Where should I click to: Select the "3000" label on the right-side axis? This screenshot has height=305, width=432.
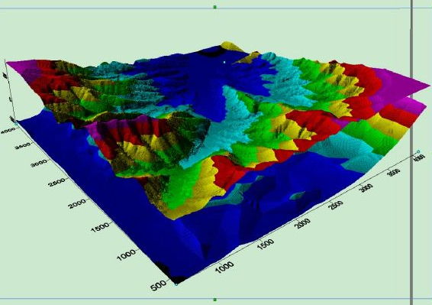pos(366,188)
